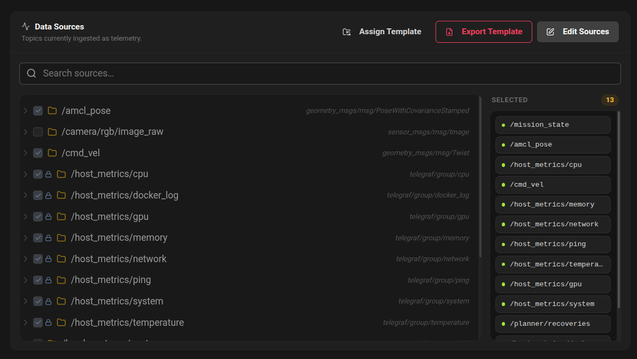Image resolution: width=637 pixels, height=359 pixels.
Task: Toggle the /host_metrics/gpu checkbox
Action: pyautogui.click(x=38, y=217)
